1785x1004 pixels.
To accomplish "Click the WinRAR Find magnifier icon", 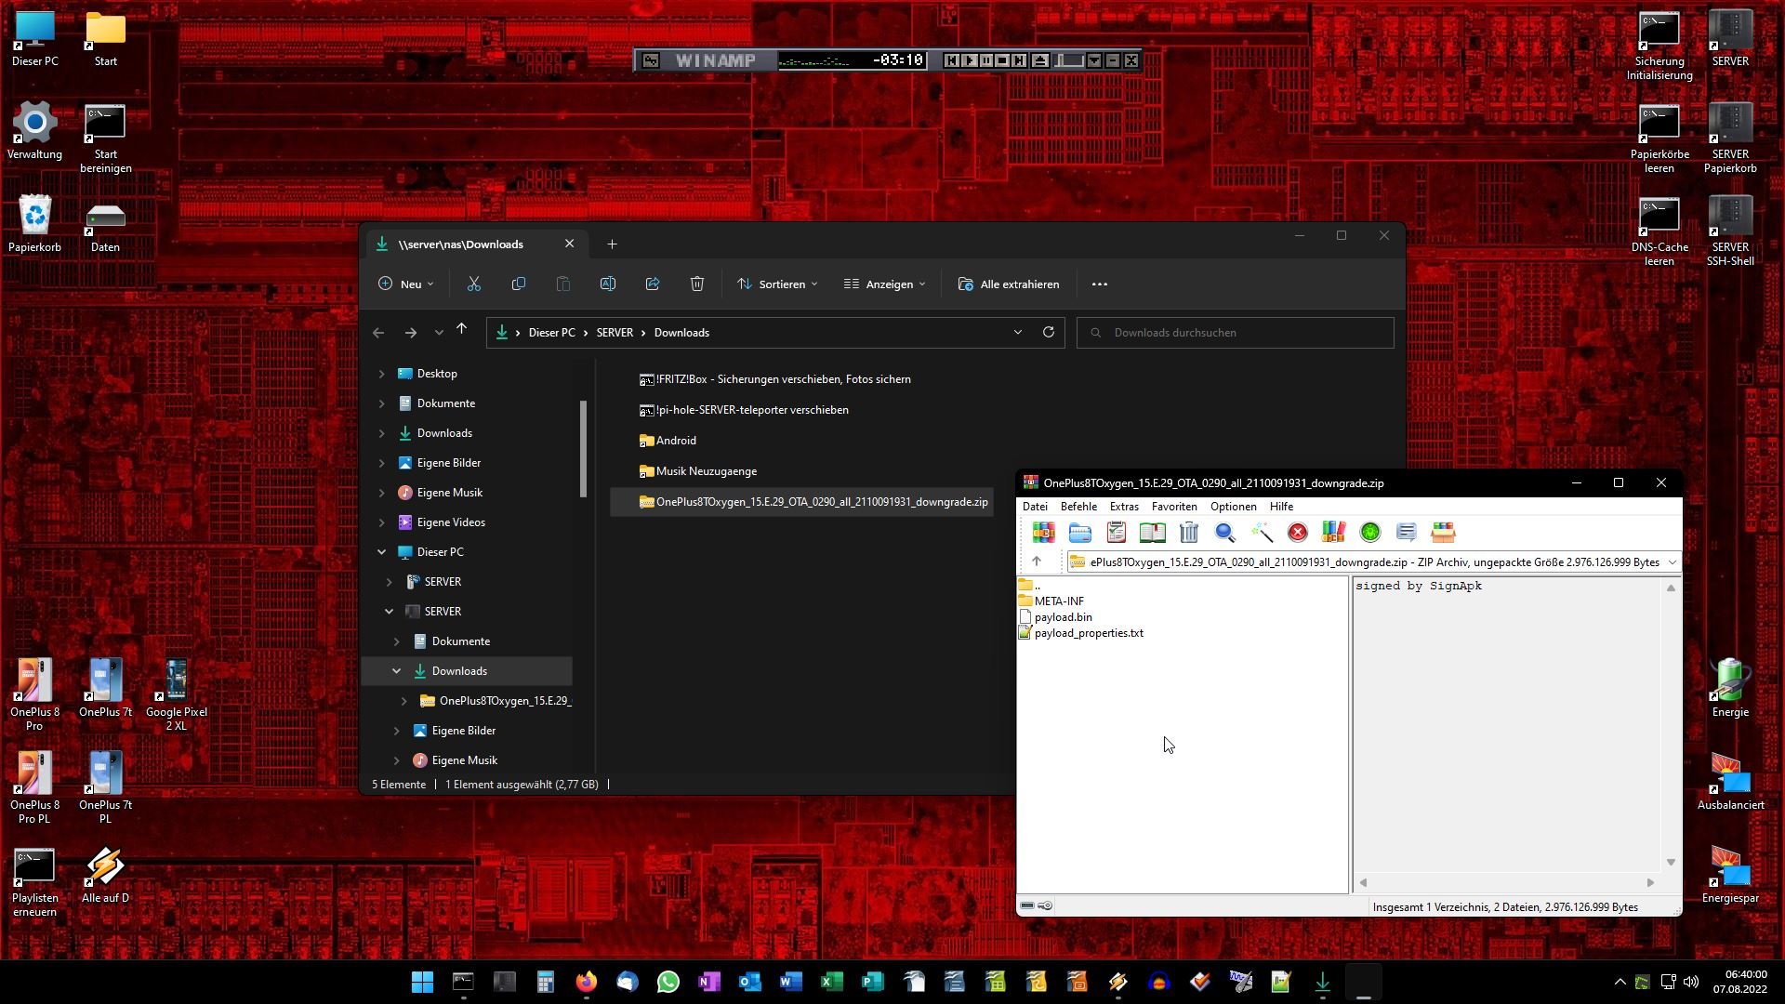I will [1224, 532].
